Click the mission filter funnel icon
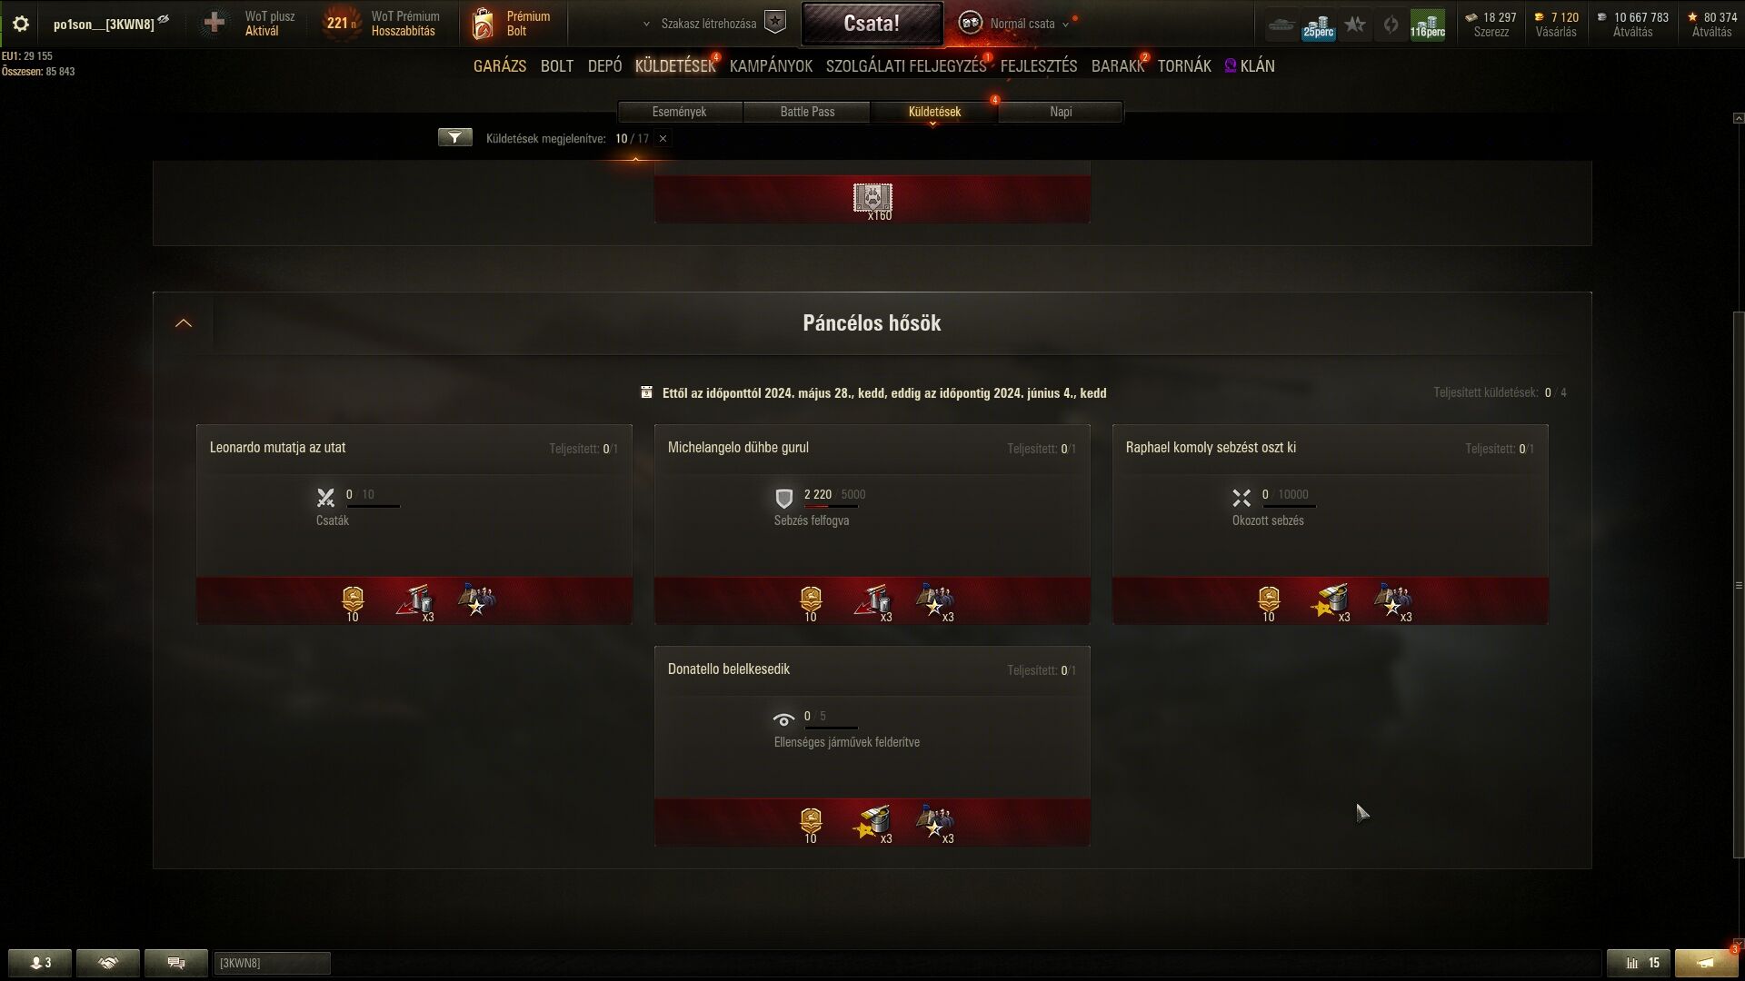The image size is (1745, 981). 455,138
